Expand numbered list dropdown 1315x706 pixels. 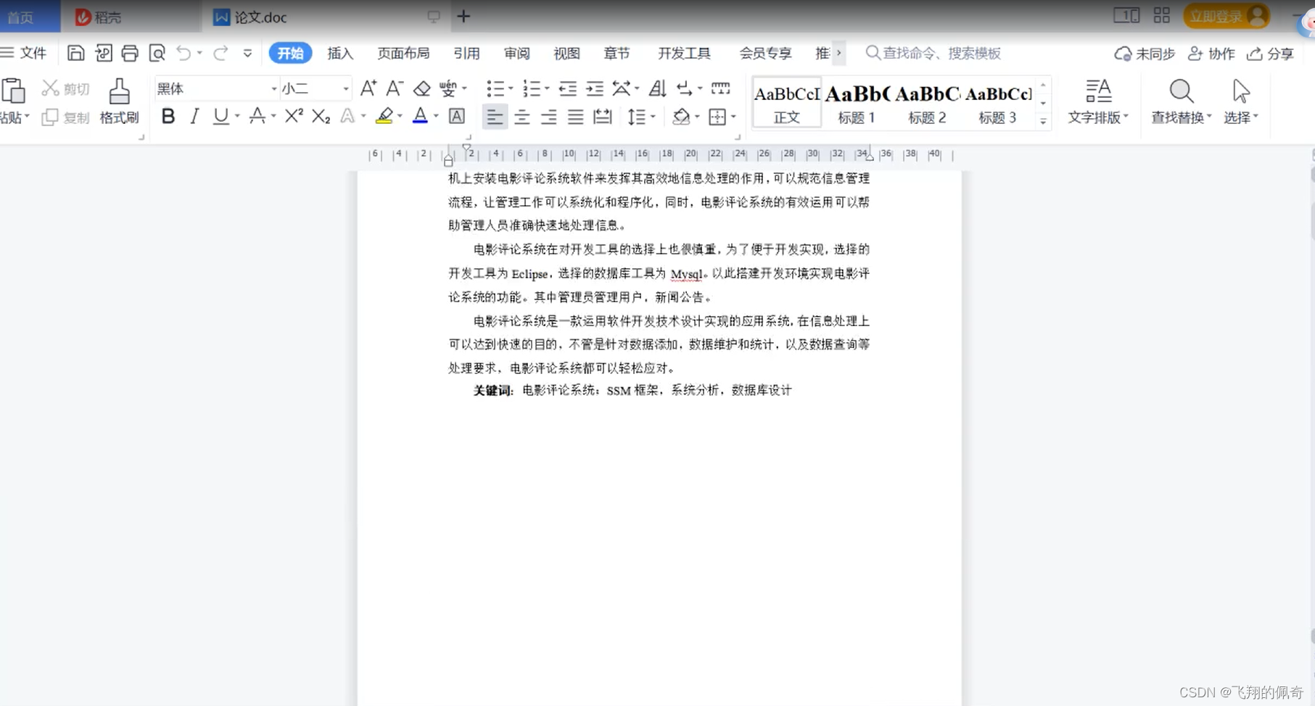547,88
